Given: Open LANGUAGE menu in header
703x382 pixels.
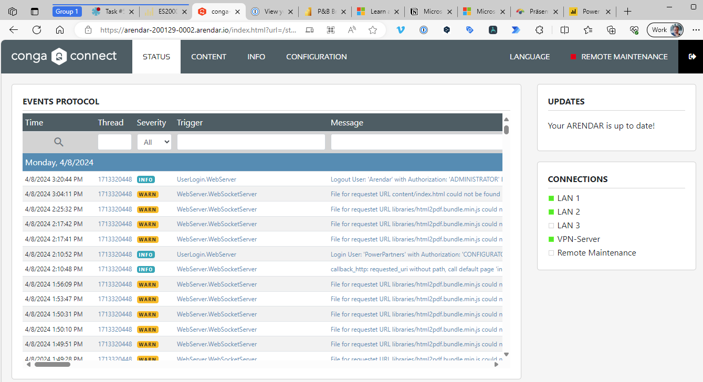Looking at the screenshot, I should point(530,57).
